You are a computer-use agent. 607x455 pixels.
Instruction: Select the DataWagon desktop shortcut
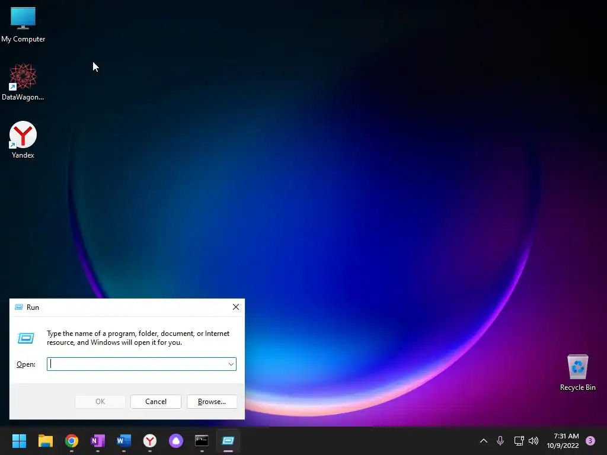pos(23,82)
